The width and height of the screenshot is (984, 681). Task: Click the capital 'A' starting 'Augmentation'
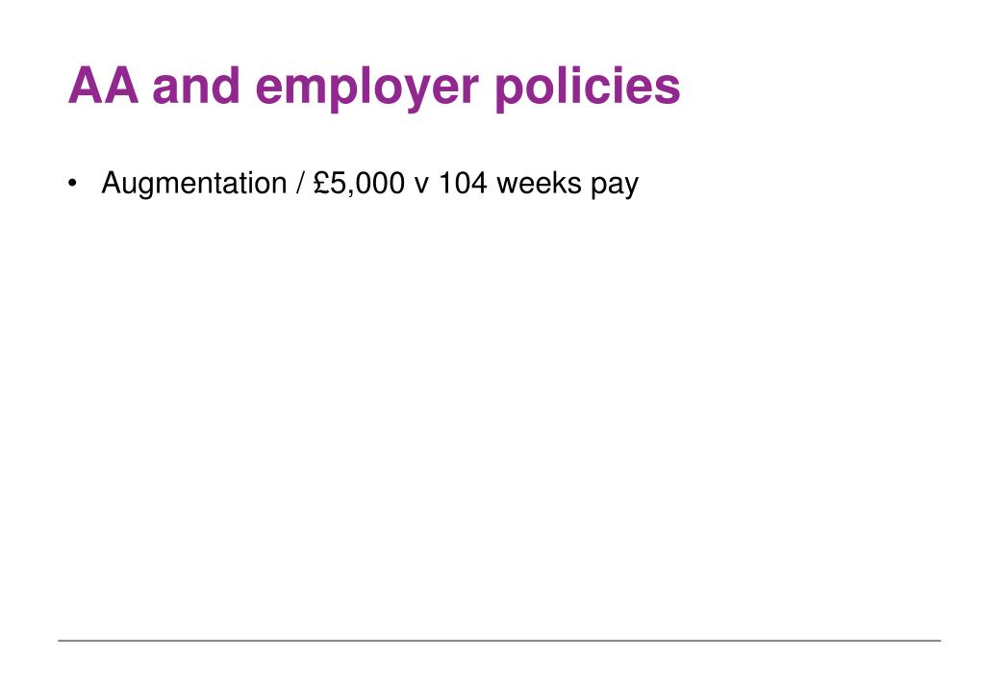point(112,183)
